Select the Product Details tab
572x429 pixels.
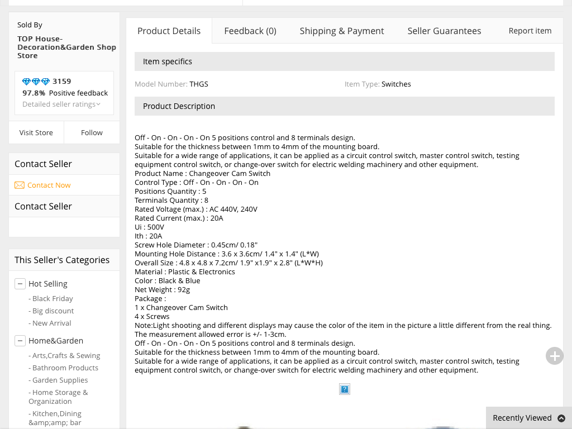pyautogui.click(x=169, y=31)
